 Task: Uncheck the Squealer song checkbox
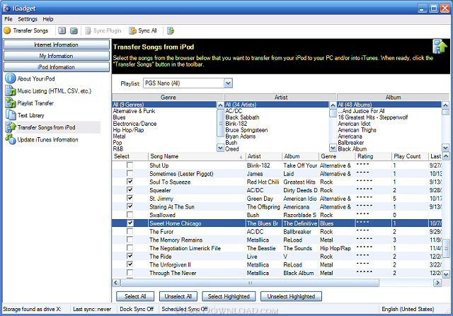tap(130, 190)
